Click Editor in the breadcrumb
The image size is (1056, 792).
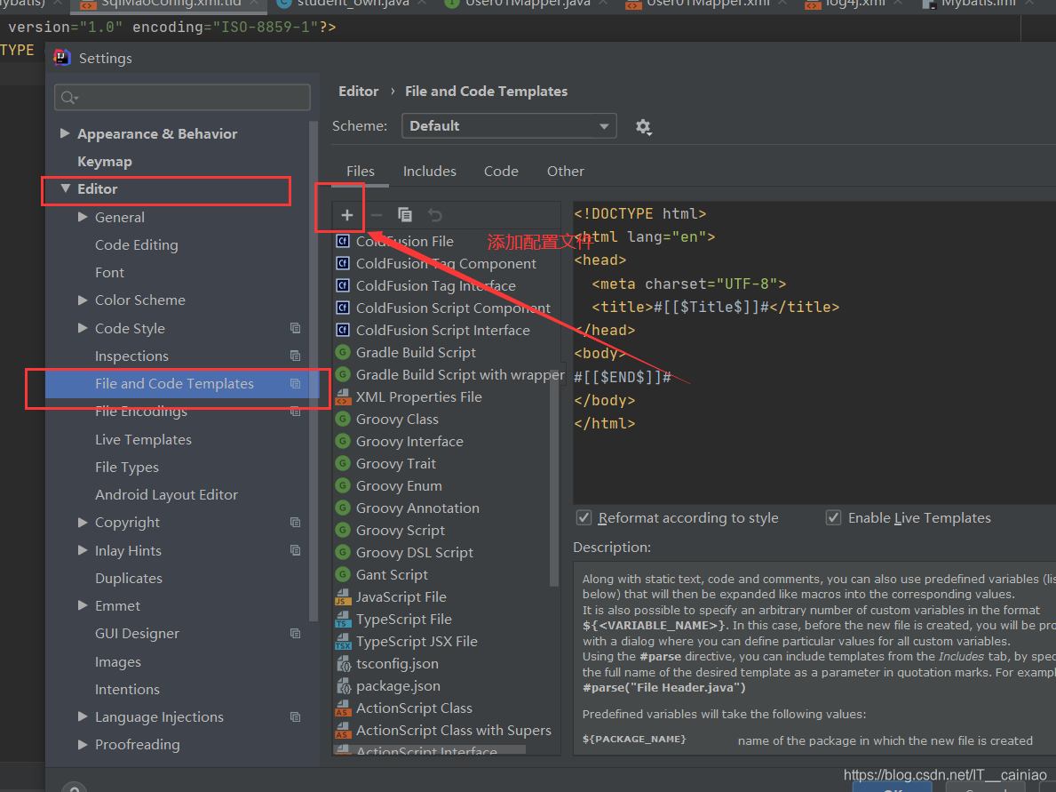(x=358, y=91)
